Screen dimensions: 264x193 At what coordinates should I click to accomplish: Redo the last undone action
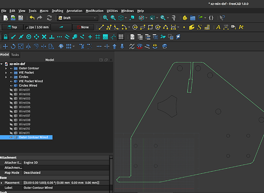pyautogui.click(x=40, y=18)
